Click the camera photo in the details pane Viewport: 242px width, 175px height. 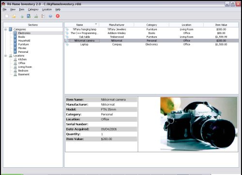(198, 124)
